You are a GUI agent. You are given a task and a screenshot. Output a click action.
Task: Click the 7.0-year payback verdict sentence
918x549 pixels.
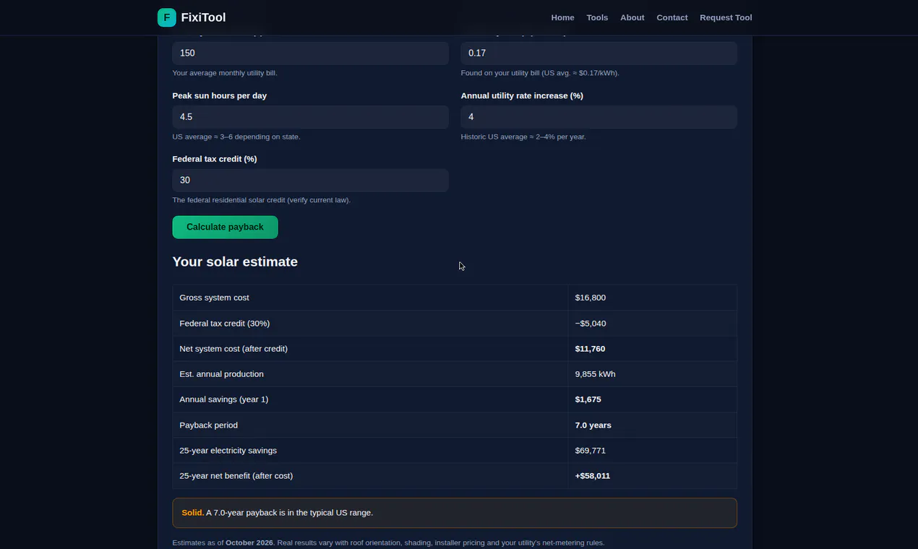[289, 513]
